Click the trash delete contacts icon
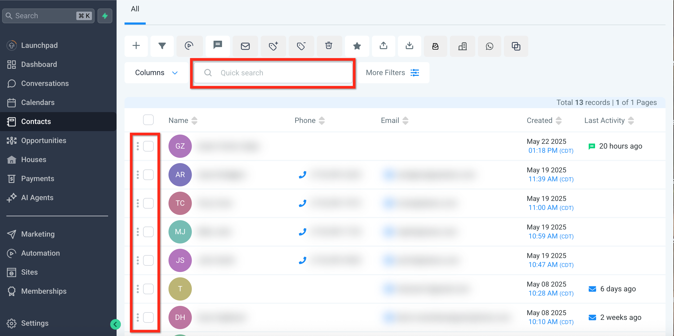 coord(329,46)
